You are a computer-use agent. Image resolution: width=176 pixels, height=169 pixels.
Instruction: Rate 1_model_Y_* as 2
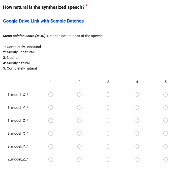79,107
